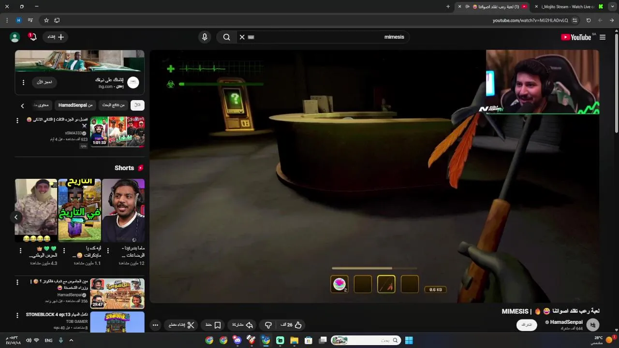Open the Short with laughing emojis
619x348 pixels.
click(36, 210)
